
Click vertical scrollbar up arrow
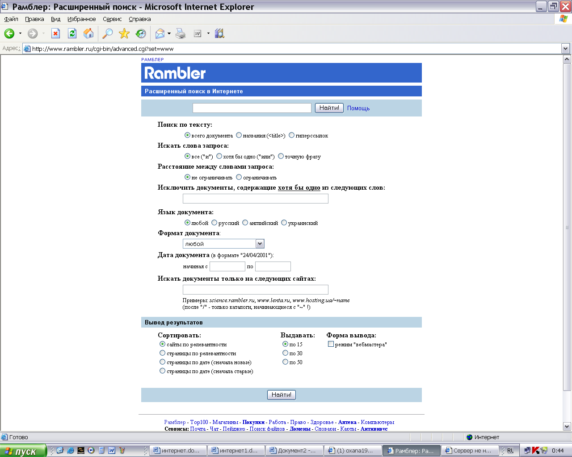pos(567,59)
